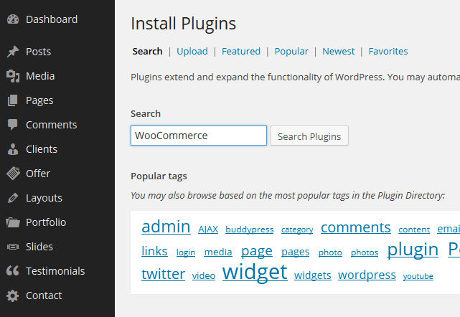This screenshot has height=317, width=460.
Task: Switch to the Upload tab
Action: (192, 51)
